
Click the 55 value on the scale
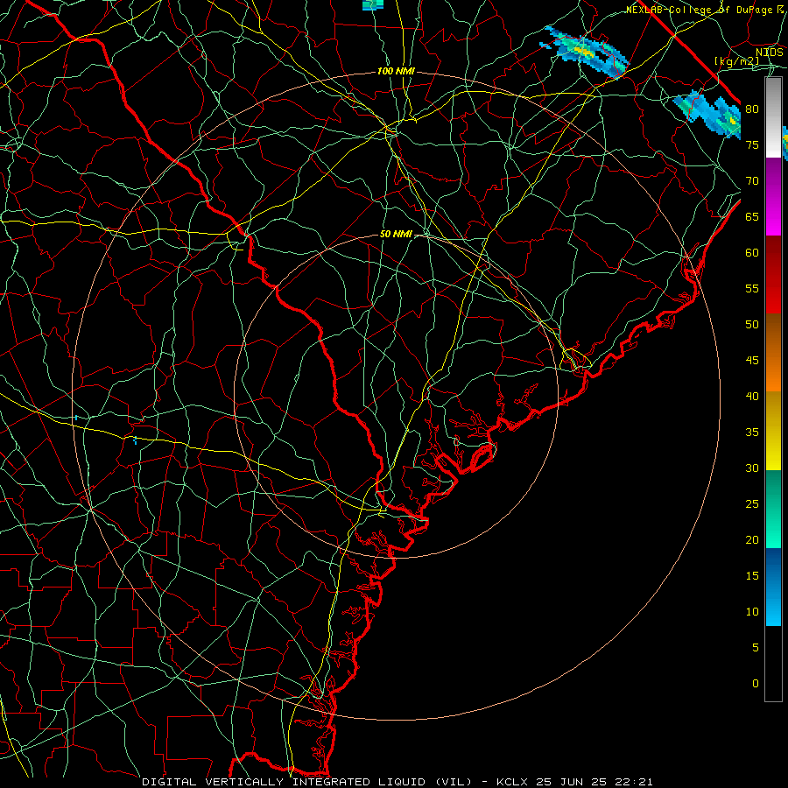click(752, 288)
